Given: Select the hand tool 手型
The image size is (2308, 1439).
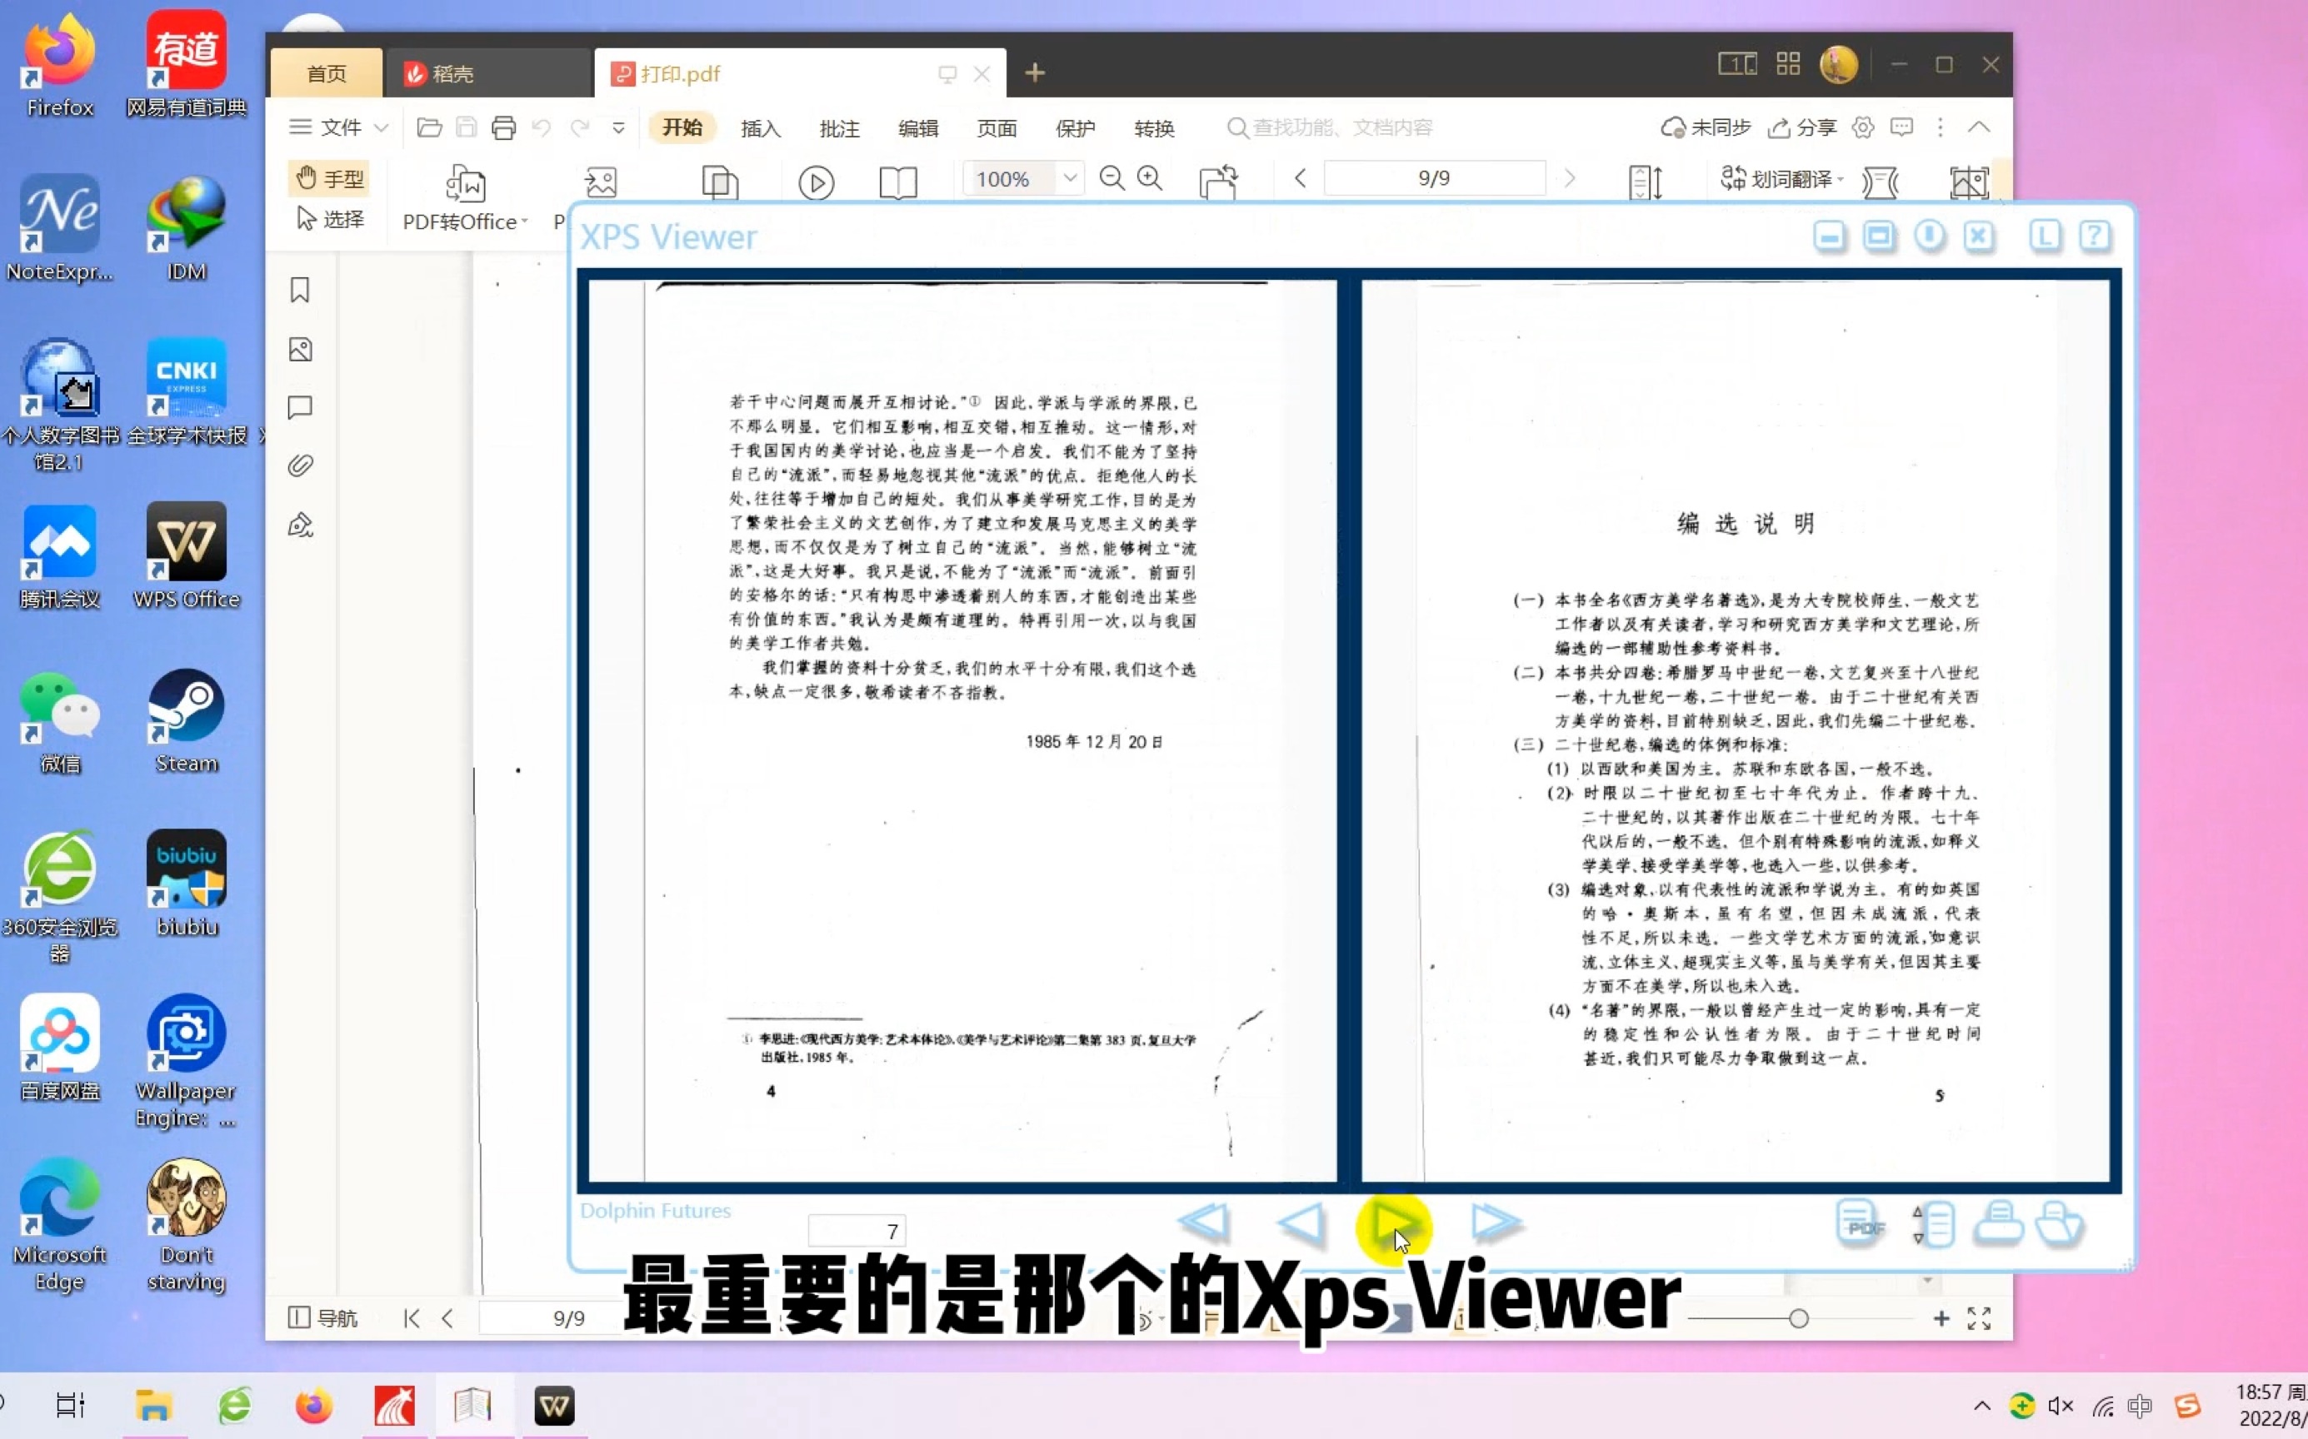Looking at the screenshot, I should tap(329, 178).
